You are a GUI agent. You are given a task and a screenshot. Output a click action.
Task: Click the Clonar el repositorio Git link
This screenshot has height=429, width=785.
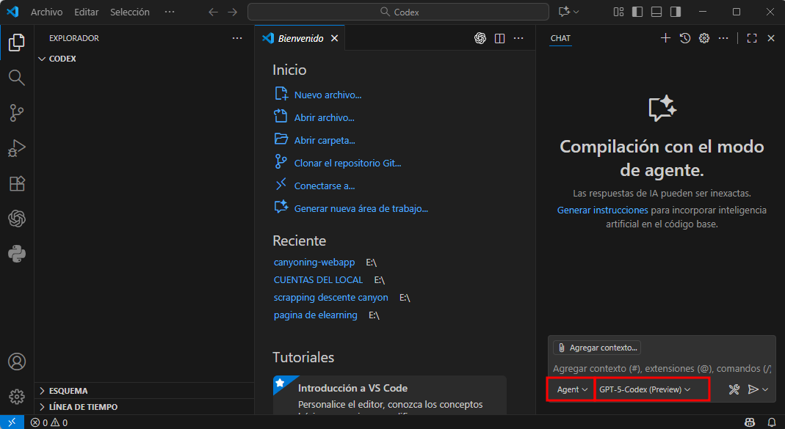pyautogui.click(x=347, y=163)
